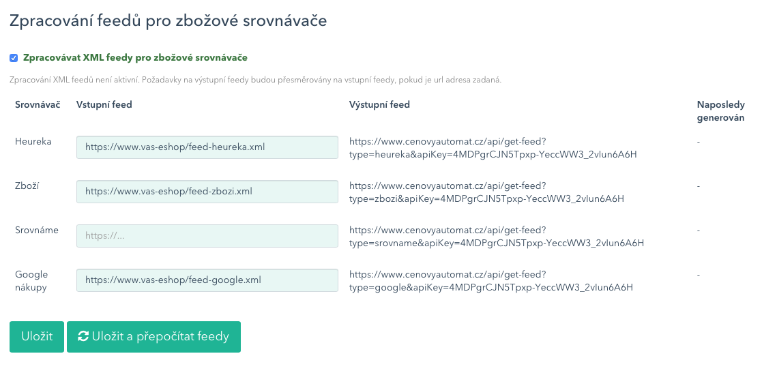The width and height of the screenshot is (777, 371).
Task: Click the Google output feed URL
Action: pyautogui.click(x=491, y=281)
